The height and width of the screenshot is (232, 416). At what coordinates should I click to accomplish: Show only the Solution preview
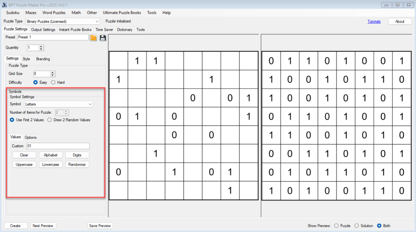point(357,226)
